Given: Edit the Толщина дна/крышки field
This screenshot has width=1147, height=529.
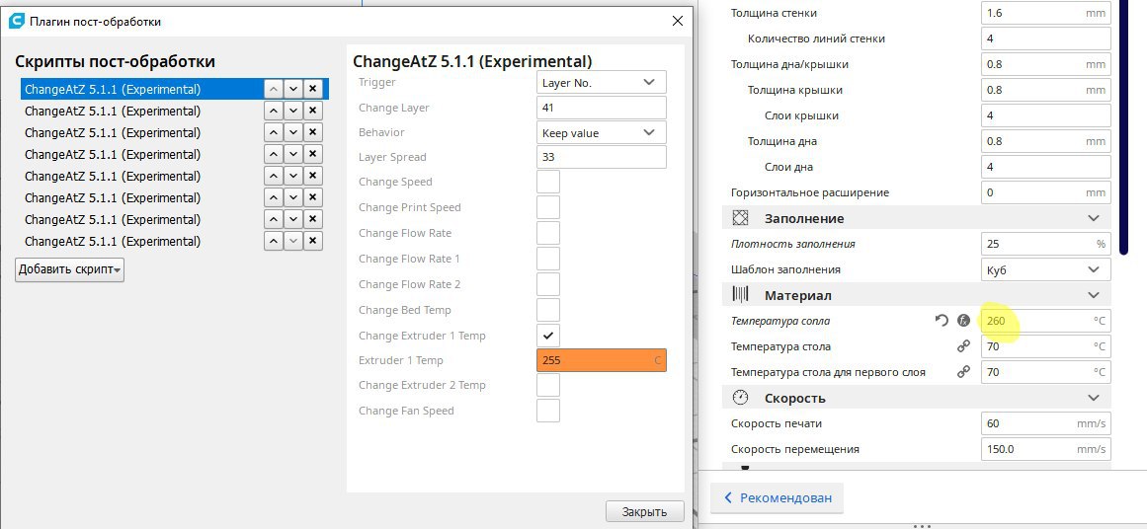Looking at the screenshot, I should click(x=1045, y=64).
